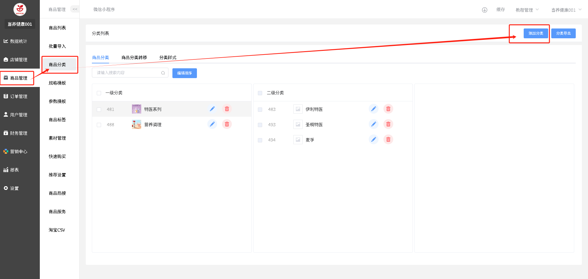Check the 特医系列 row checkbox
Screen dimensions: 588x279
pyautogui.click(x=99, y=110)
